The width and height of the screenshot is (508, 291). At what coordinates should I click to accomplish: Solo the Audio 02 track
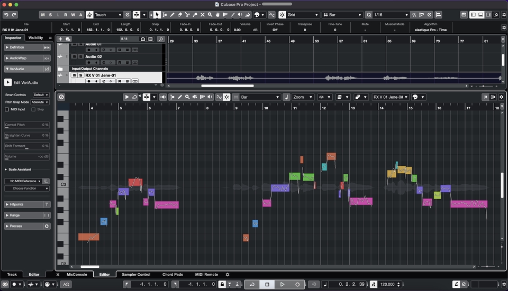point(80,57)
